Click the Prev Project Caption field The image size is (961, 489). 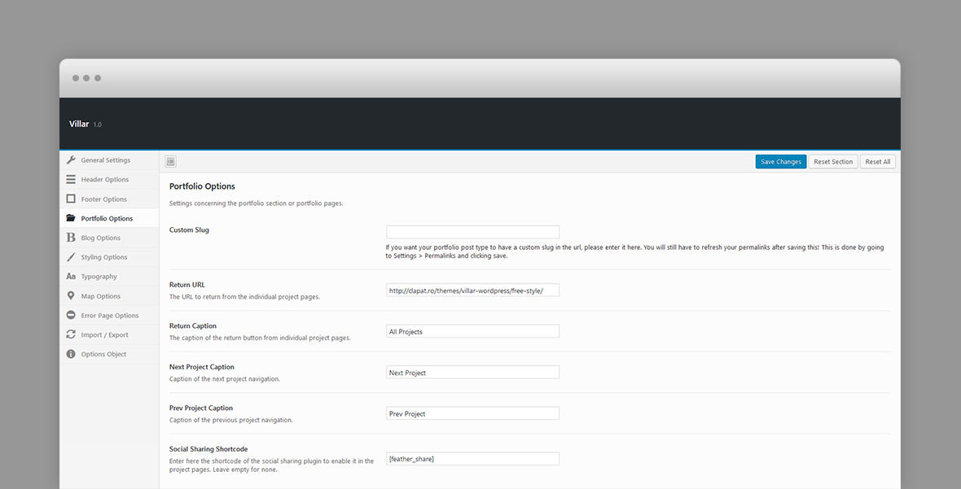[472, 413]
